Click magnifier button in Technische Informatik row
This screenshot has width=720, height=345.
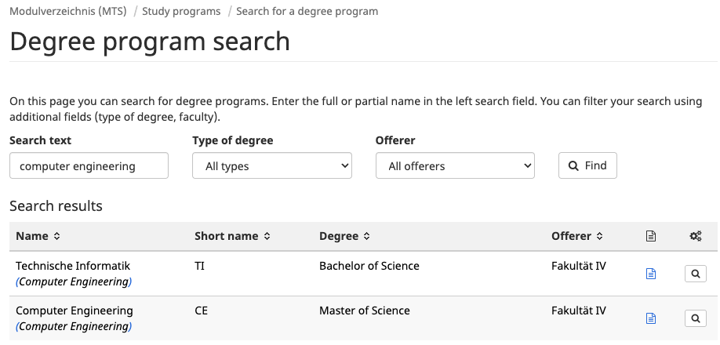point(696,274)
